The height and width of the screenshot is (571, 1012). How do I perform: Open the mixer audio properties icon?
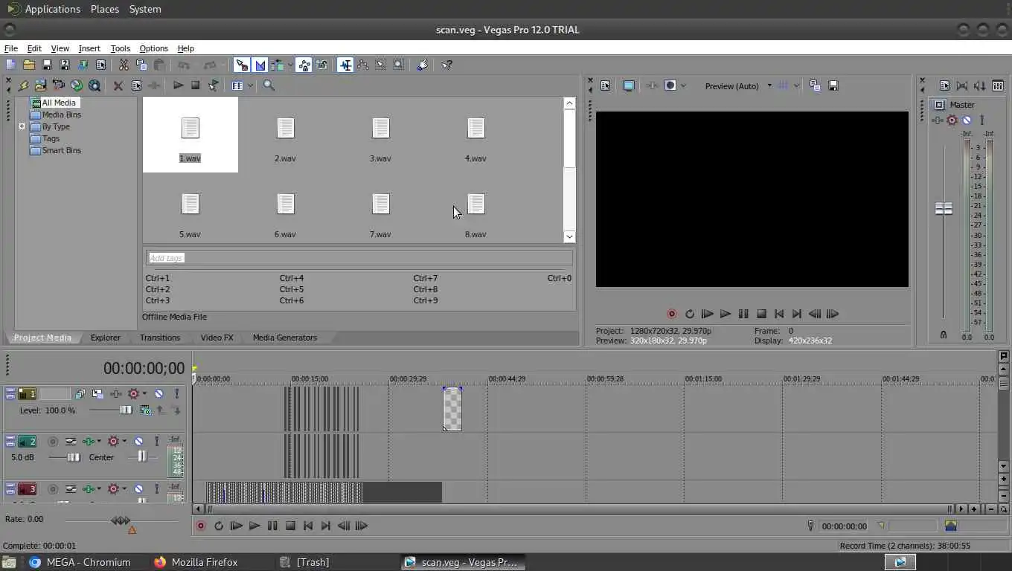coord(945,86)
